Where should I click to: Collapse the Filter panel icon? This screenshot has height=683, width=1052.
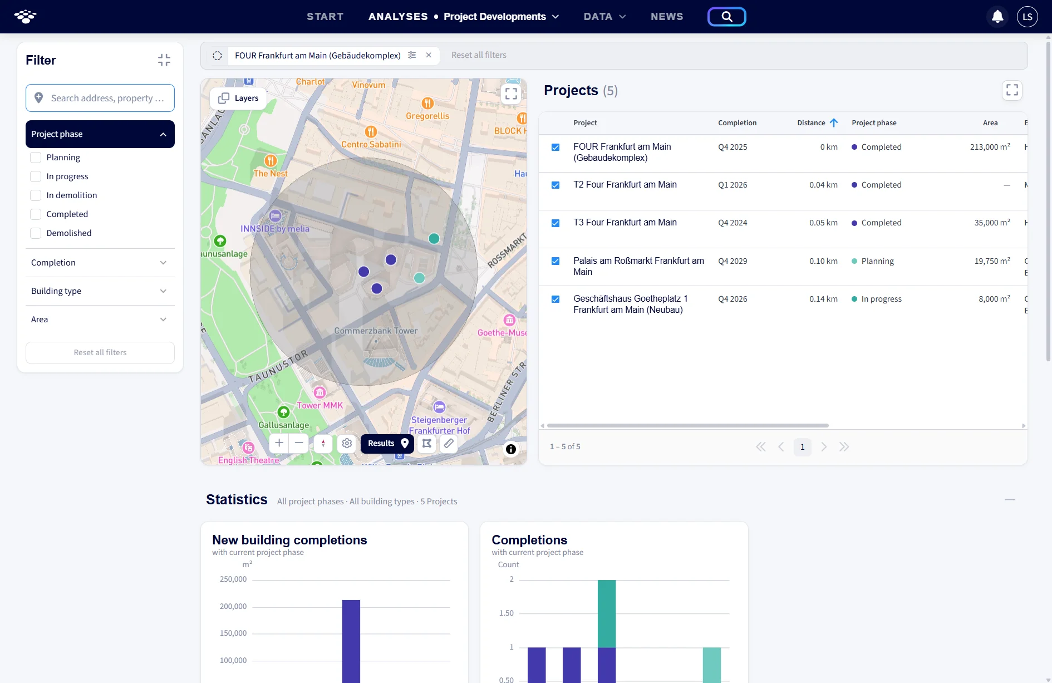(x=164, y=60)
